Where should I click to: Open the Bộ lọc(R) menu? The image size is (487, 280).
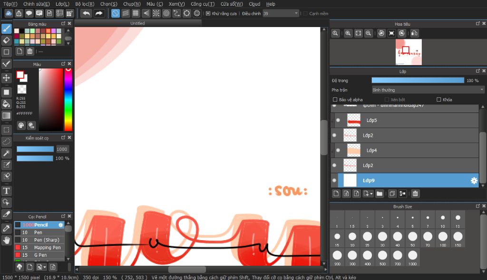click(85, 4)
